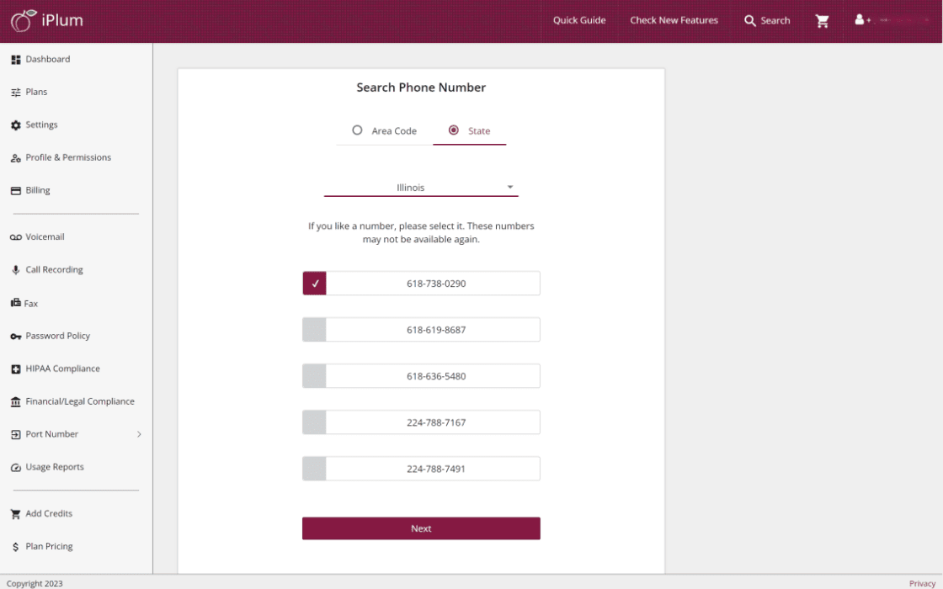Image resolution: width=943 pixels, height=589 pixels.
Task: Click the Fax icon in sidebar
Action: pyautogui.click(x=16, y=303)
